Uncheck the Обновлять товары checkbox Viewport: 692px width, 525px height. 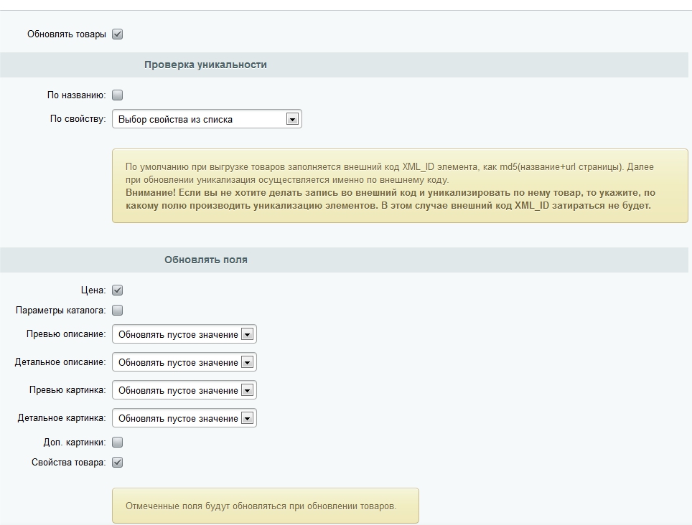[118, 34]
